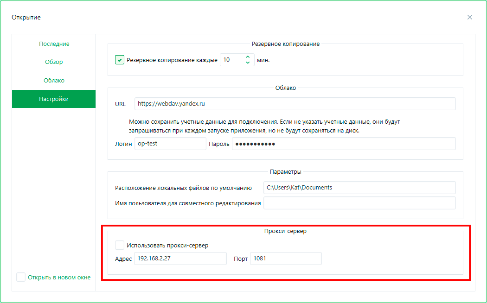487x303 pixels.
Task: Click the Пароль password field
Action: click(x=343, y=144)
